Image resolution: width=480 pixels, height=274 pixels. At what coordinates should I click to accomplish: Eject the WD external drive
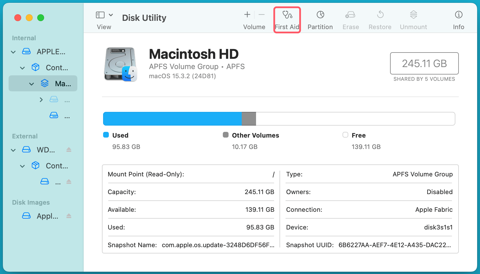click(69, 150)
